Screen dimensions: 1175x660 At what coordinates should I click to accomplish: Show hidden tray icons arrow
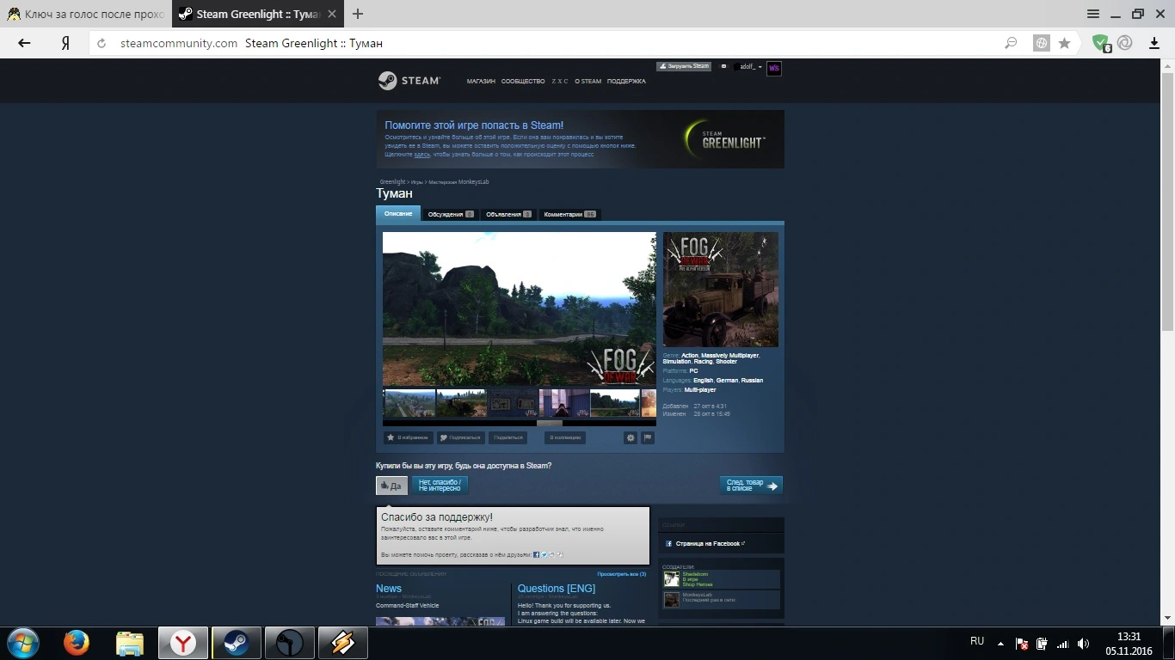tap(1000, 644)
